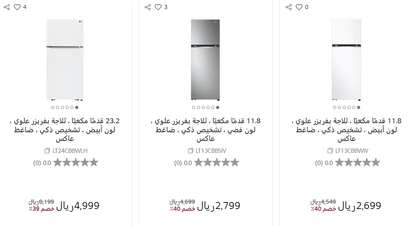Copy model number LT13CBBSIV

pyautogui.click(x=190, y=151)
